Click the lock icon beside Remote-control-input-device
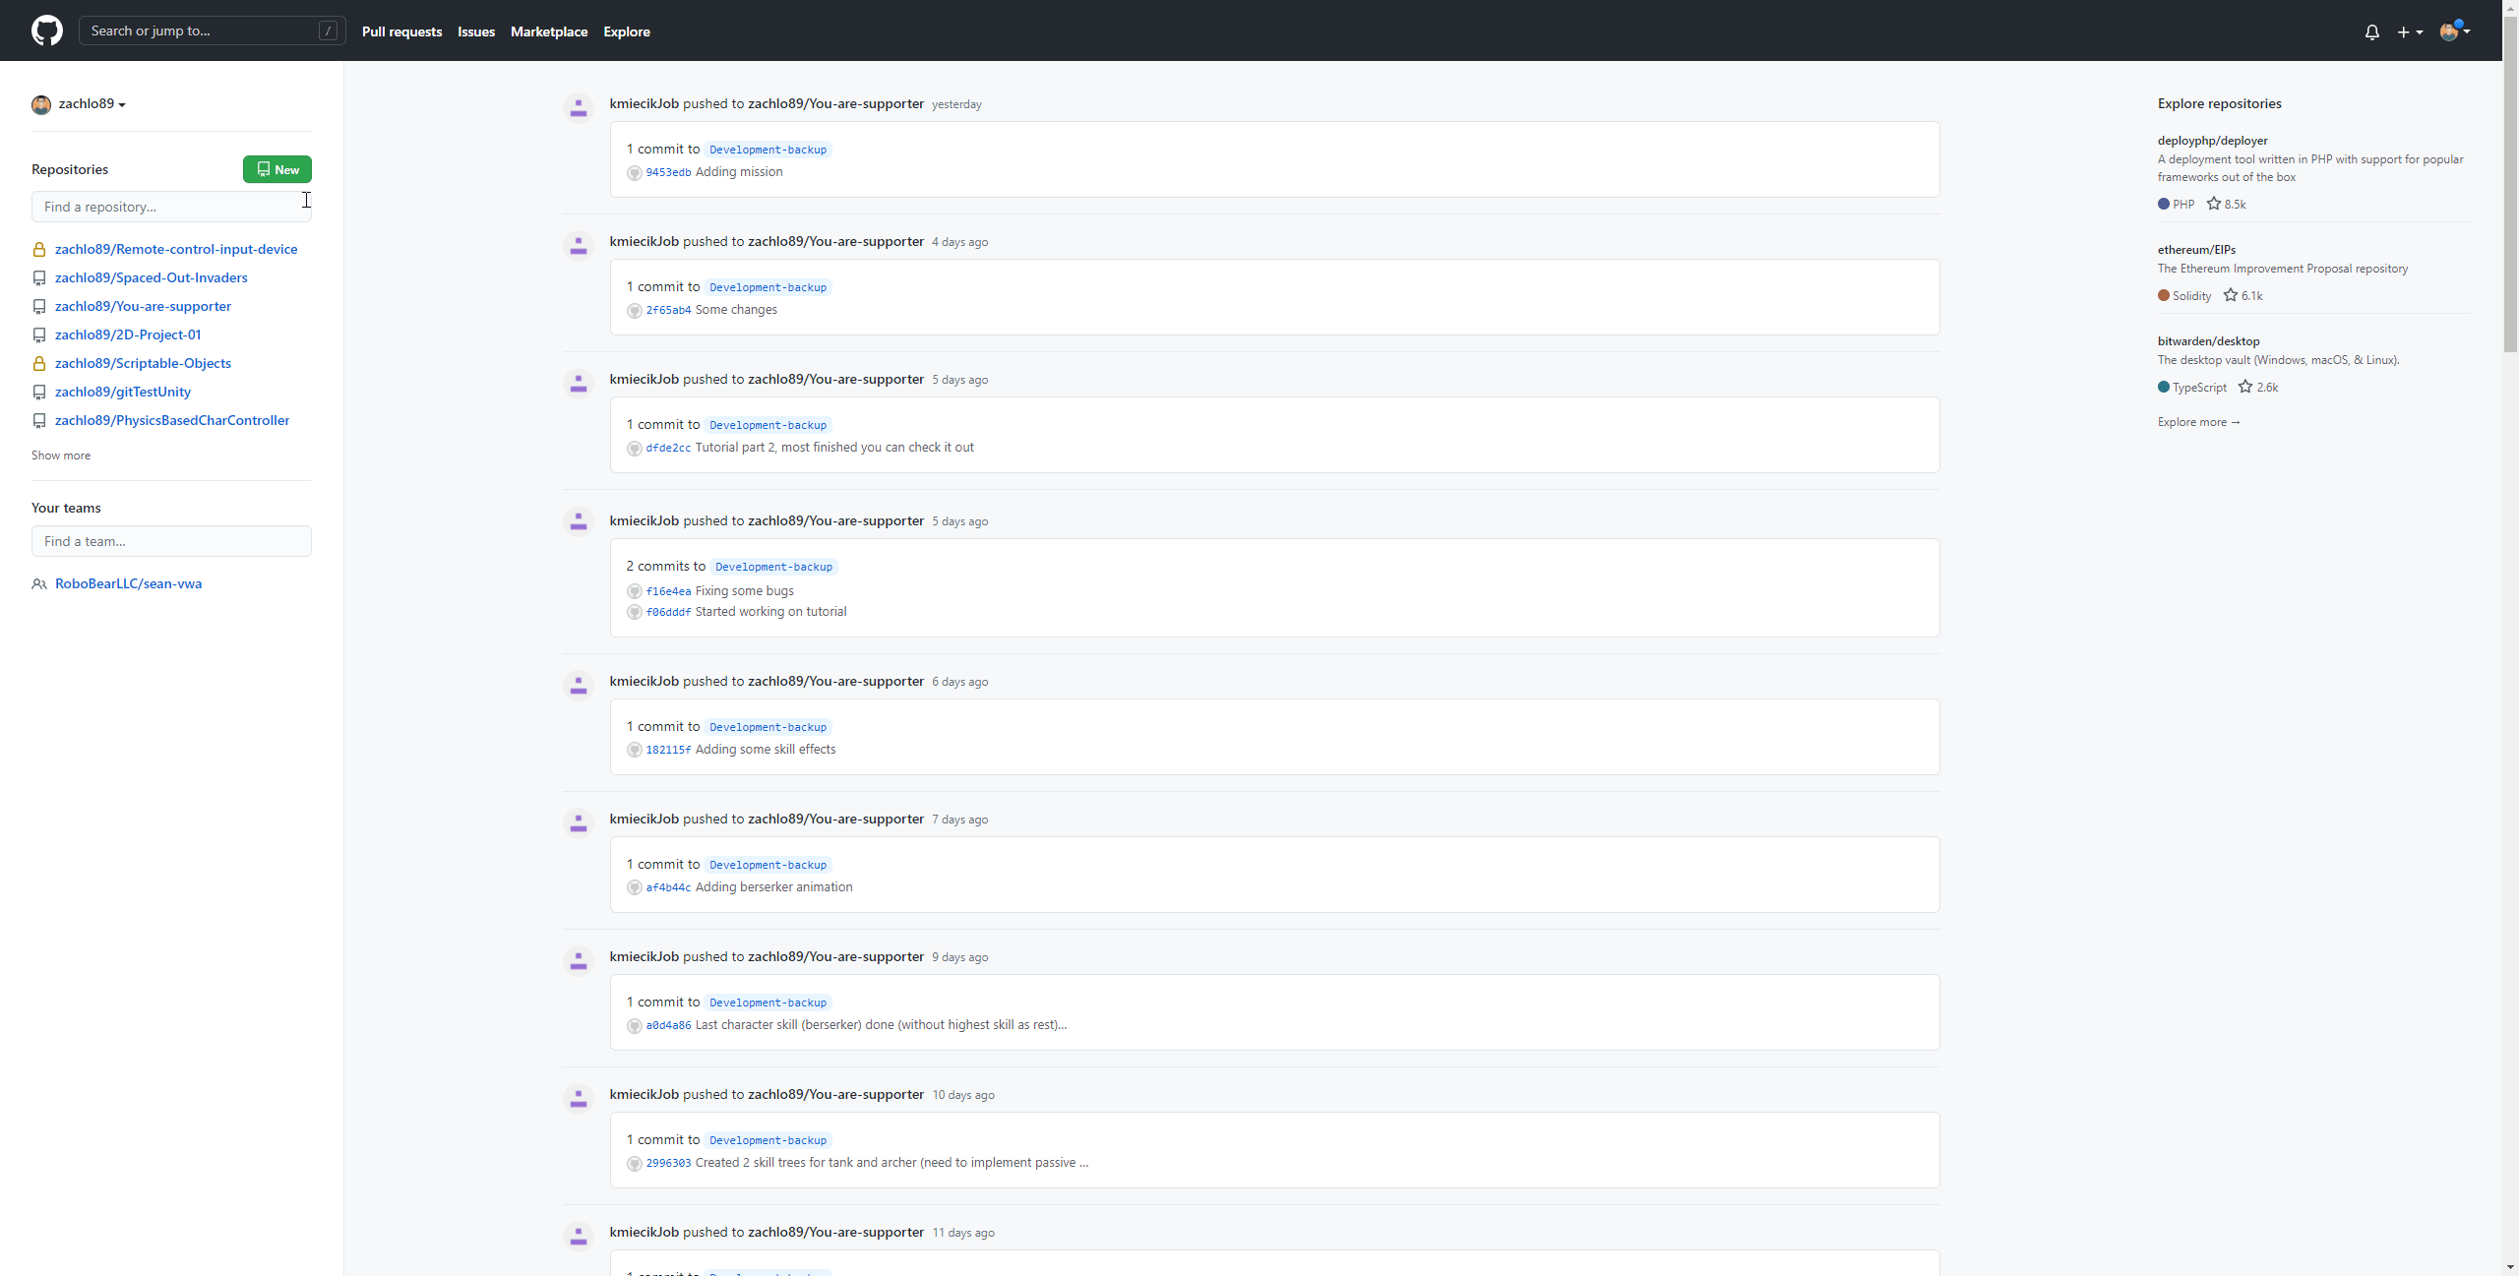2519x1276 pixels. pyautogui.click(x=39, y=250)
